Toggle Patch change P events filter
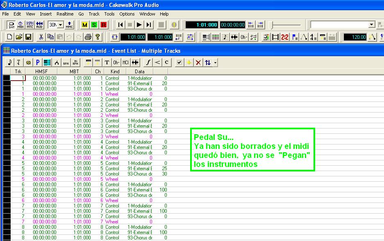The image size is (384, 241). point(38,63)
